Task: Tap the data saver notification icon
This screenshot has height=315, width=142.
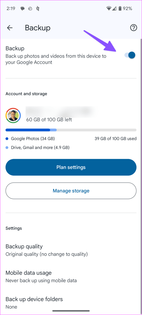Action: tap(30, 9)
